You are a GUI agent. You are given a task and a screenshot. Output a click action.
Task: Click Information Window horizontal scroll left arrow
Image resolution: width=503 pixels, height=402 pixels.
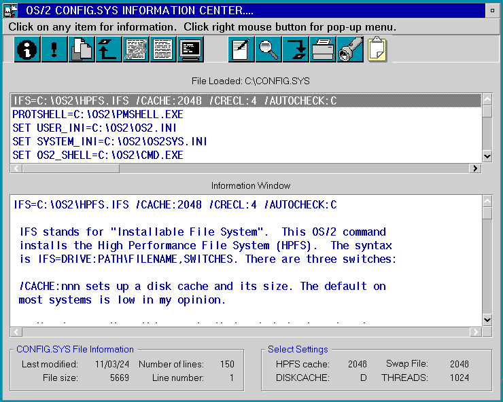[x=16, y=332]
